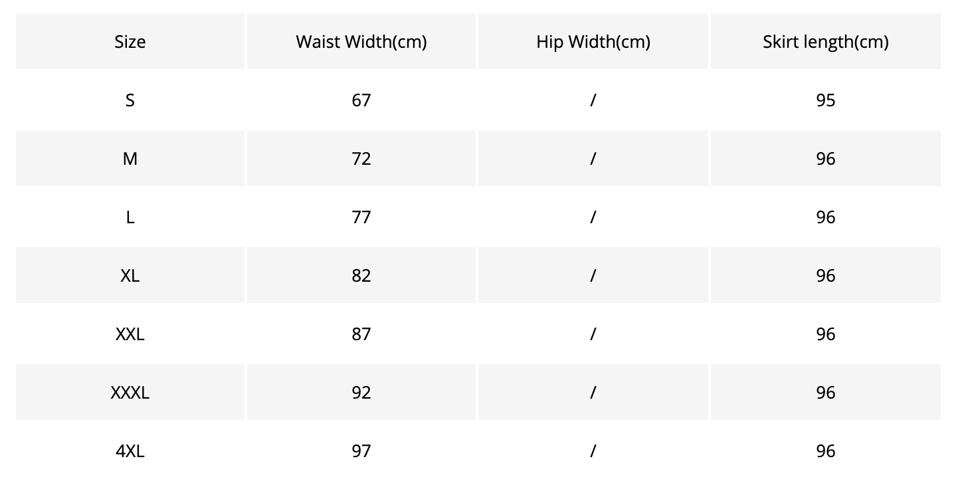Click the S size cell
Viewport: 974px width, 497px height.
(130, 100)
